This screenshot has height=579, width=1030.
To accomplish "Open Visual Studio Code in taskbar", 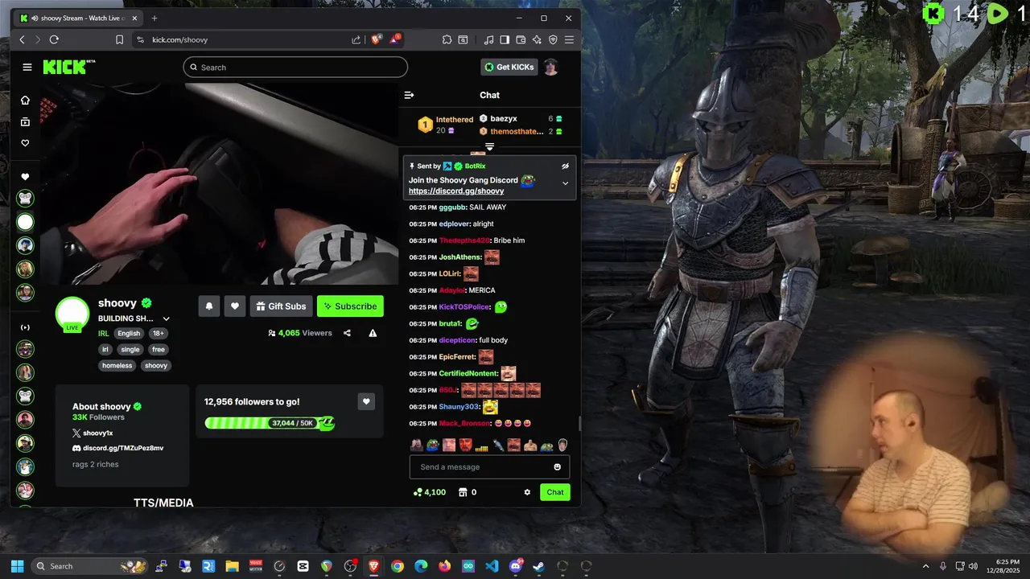I will (x=492, y=566).
